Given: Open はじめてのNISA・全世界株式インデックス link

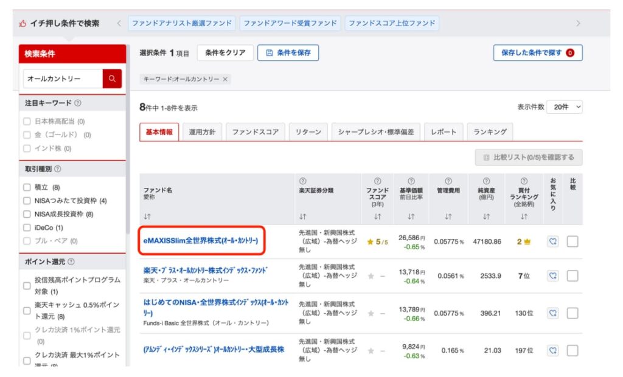Looking at the screenshot, I should pos(216,308).
